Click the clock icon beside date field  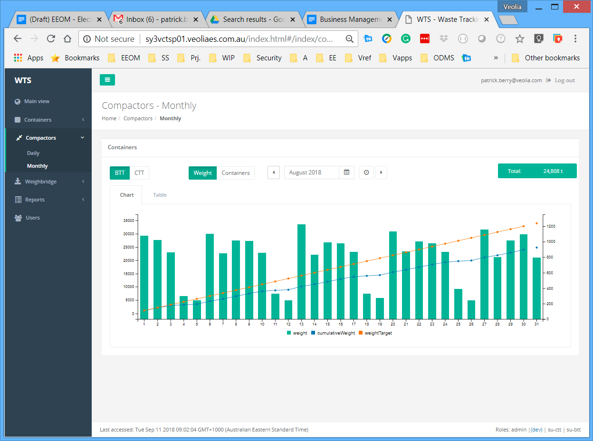(x=366, y=173)
